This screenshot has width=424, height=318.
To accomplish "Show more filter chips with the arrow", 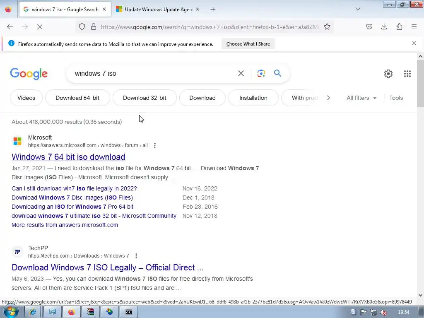I will [x=328, y=98].
